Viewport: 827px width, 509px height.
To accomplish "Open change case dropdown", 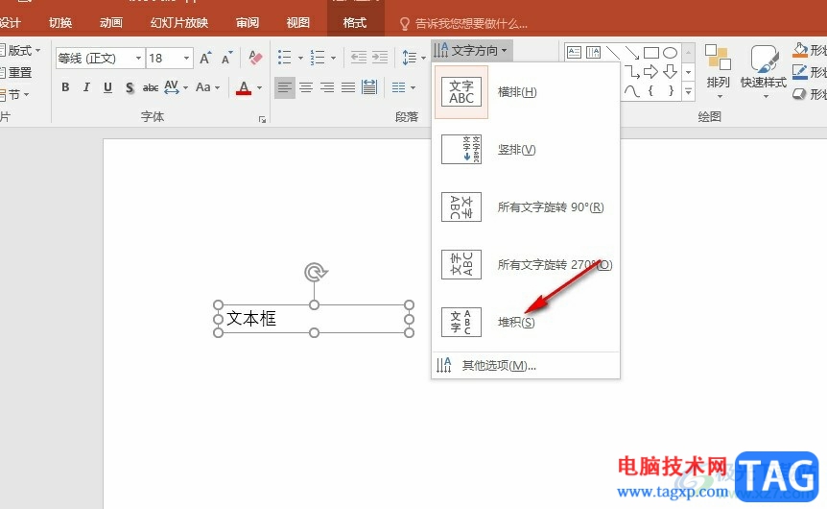I will 207,87.
